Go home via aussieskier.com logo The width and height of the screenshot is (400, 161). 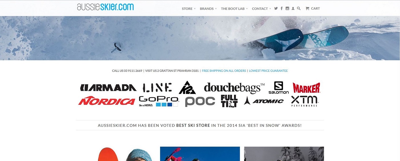pyautogui.click(x=105, y=7)
